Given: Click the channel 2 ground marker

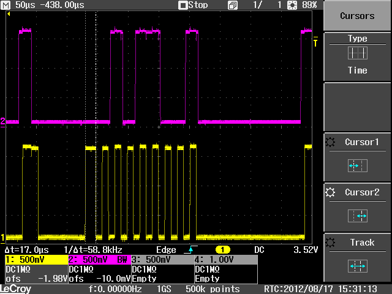Looking at the screenshot, I should tap(2, 122).
